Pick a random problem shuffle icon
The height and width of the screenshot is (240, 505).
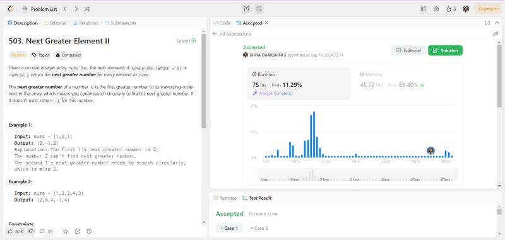(x=87, y=9)
